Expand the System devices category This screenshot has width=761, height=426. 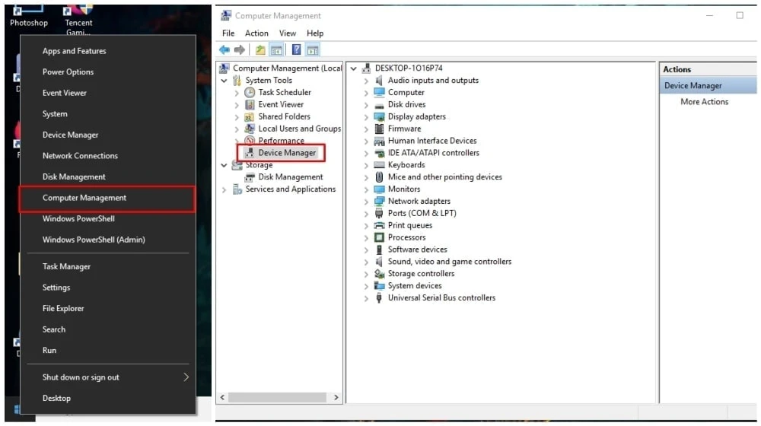[x=366, y=286]
